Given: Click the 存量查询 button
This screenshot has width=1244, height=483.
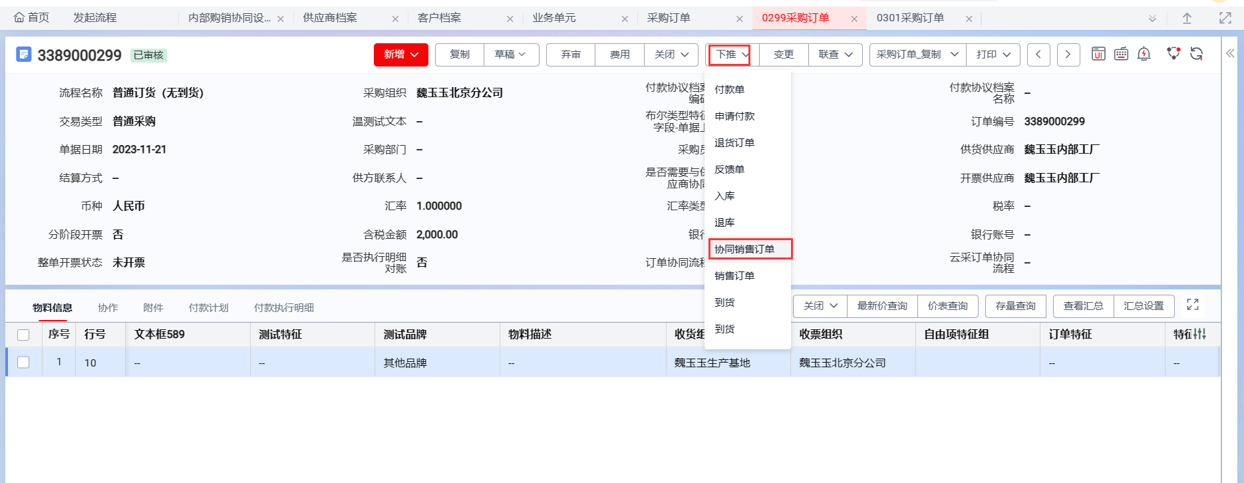Looking at the screenshot, I should tap(1015, 306).
